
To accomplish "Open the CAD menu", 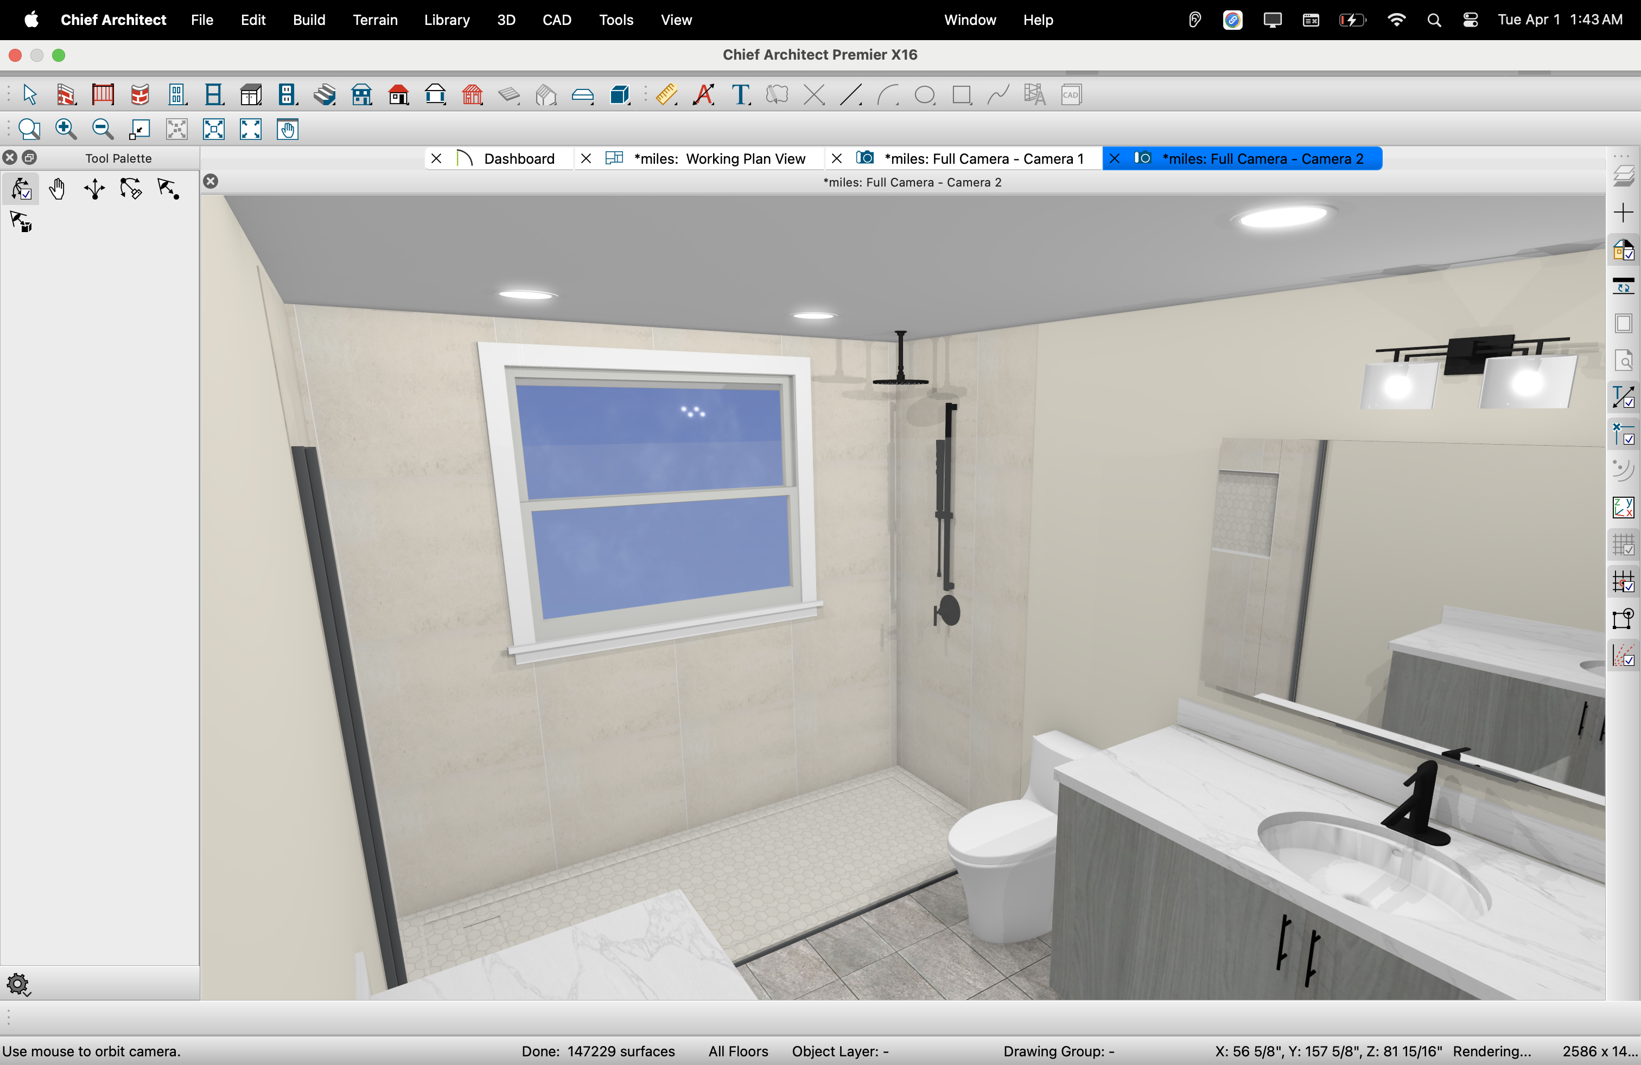I will click(x=556, y=20).
